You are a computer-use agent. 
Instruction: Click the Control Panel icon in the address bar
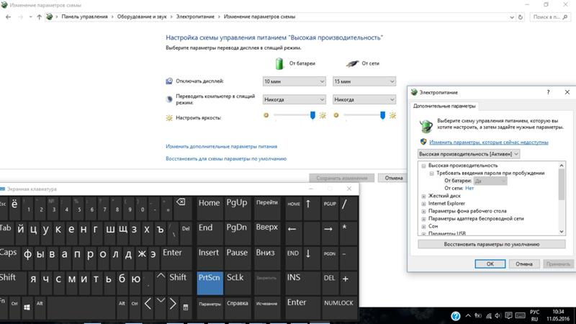pos(49,17)
